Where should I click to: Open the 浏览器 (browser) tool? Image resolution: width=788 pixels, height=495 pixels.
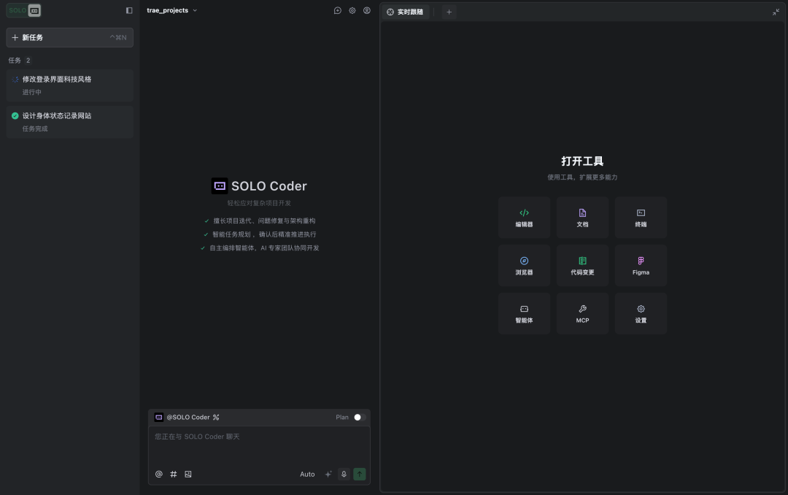tap(524, 265)
